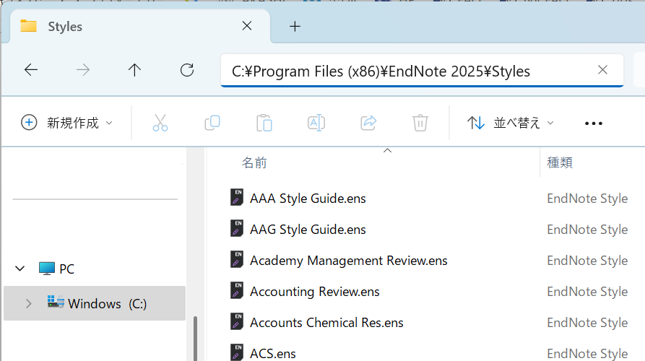645x361 pixels.
Task: Select PC in navigation pane
Action: coord(66,269)
